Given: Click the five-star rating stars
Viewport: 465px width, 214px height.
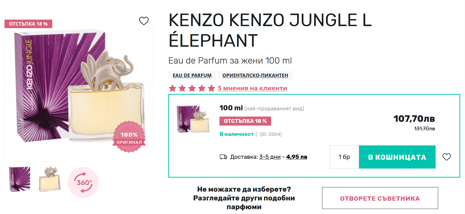Looking at the screenshot, I should pos(192,88).
